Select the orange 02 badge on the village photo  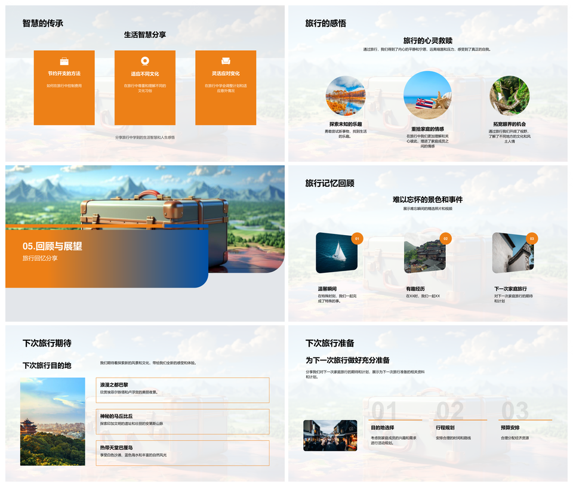445,239
